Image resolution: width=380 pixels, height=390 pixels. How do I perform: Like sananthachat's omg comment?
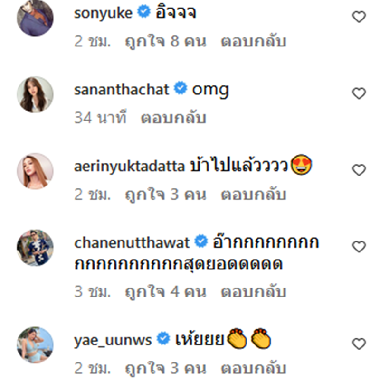click(x=359, y=93)
